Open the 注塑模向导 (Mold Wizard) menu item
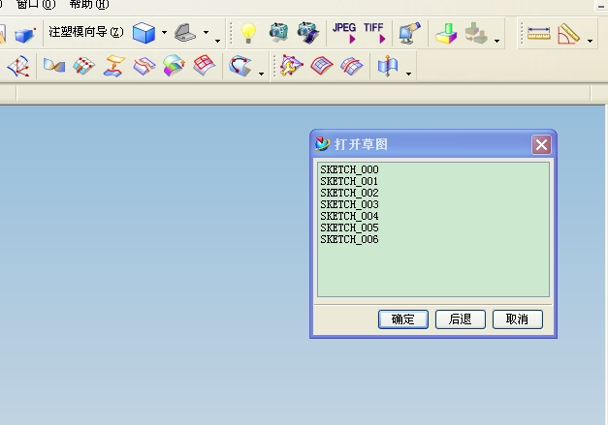 pos(86,32)
